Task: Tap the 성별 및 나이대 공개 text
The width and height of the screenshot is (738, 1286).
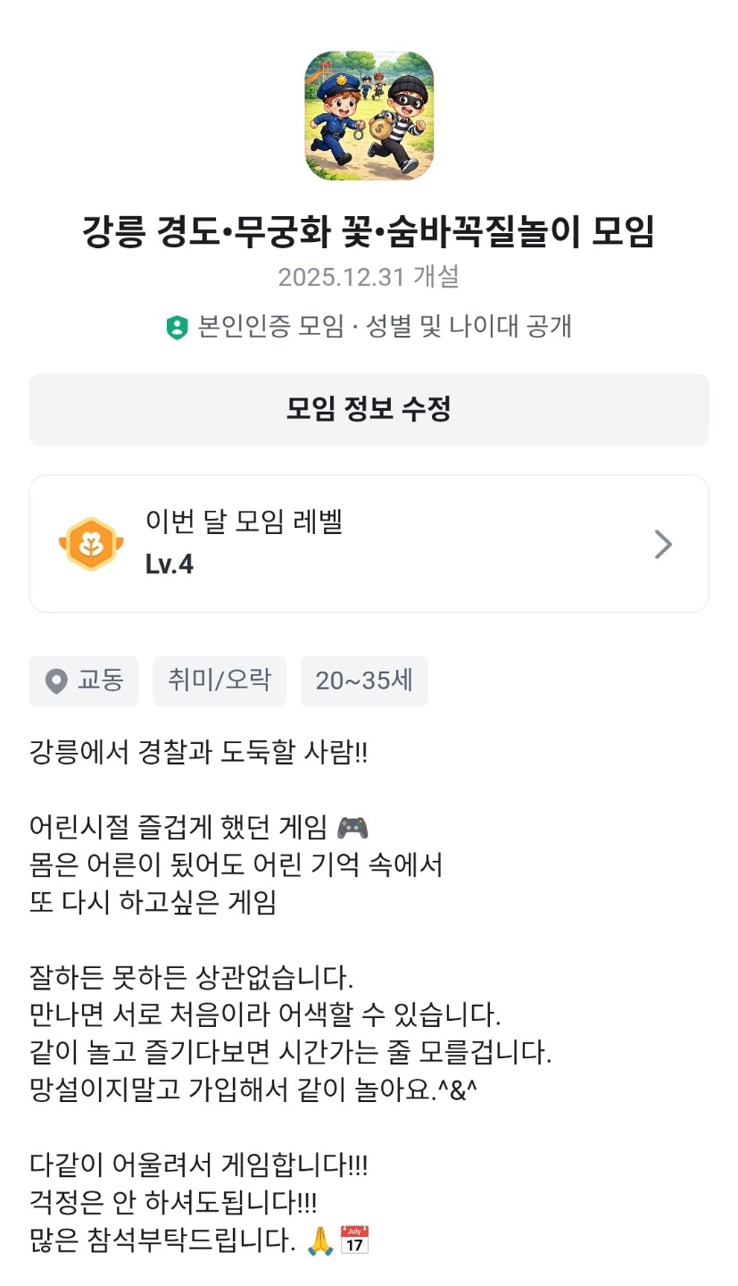Action: pos(468,327)
